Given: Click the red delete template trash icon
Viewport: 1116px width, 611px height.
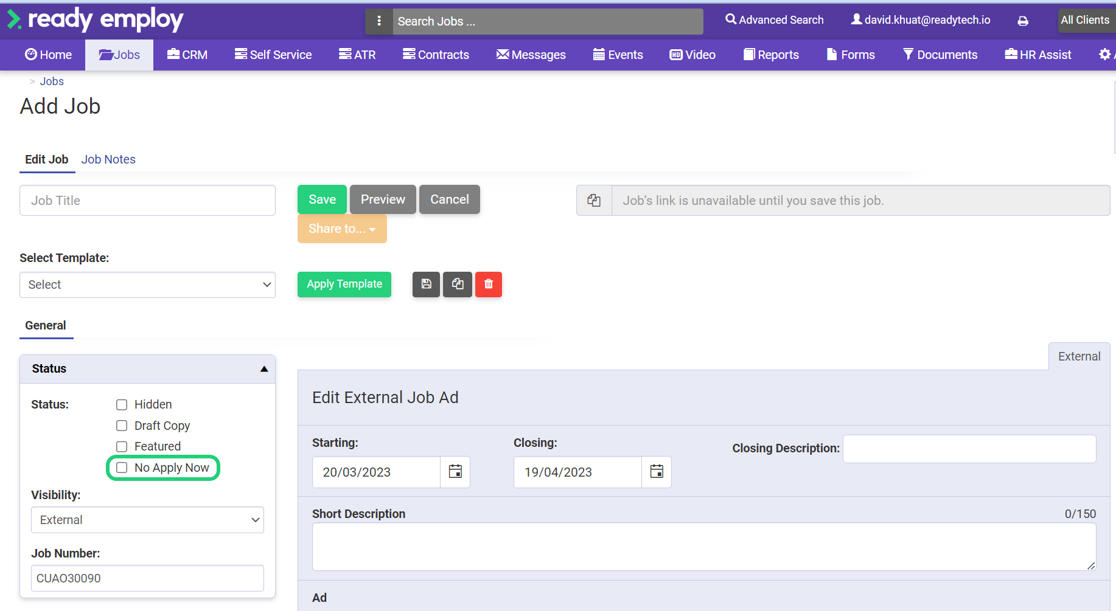Looking at the screenshot, I should click(489, 285).
